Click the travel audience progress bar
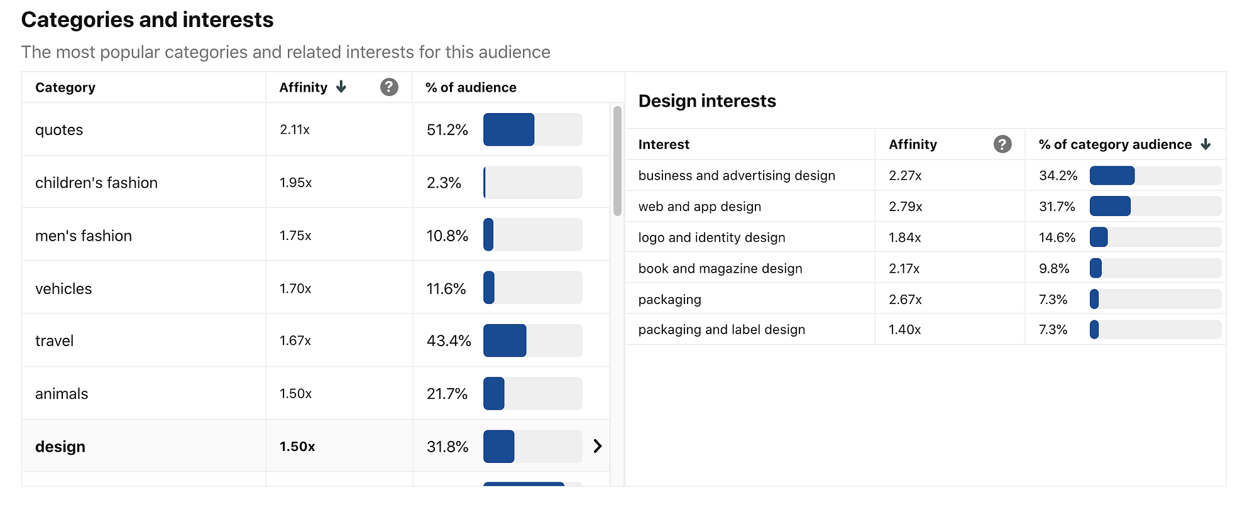This screenshot has height=505, width=1257. point(533,340)
